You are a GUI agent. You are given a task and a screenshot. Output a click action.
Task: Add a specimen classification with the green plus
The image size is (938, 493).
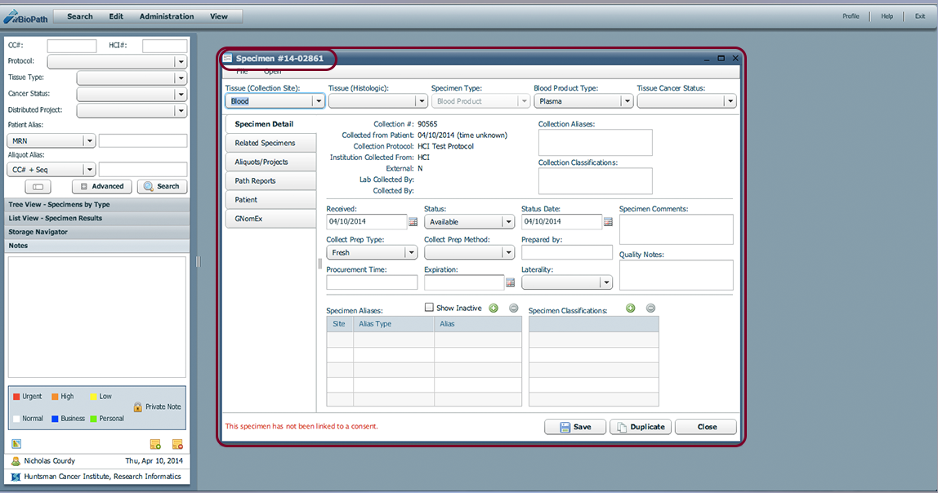(631, 309)
